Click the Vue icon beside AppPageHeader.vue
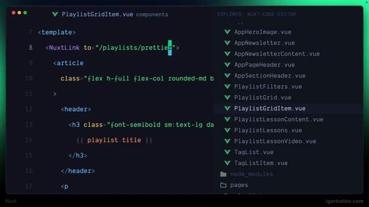Image resolution: width=369 pixels, height=207 pixels. point(227,65)
